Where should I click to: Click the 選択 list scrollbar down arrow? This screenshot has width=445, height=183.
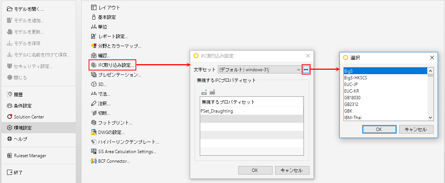click(431, 117)
